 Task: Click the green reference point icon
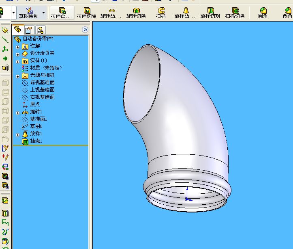[x=5, y=58]
